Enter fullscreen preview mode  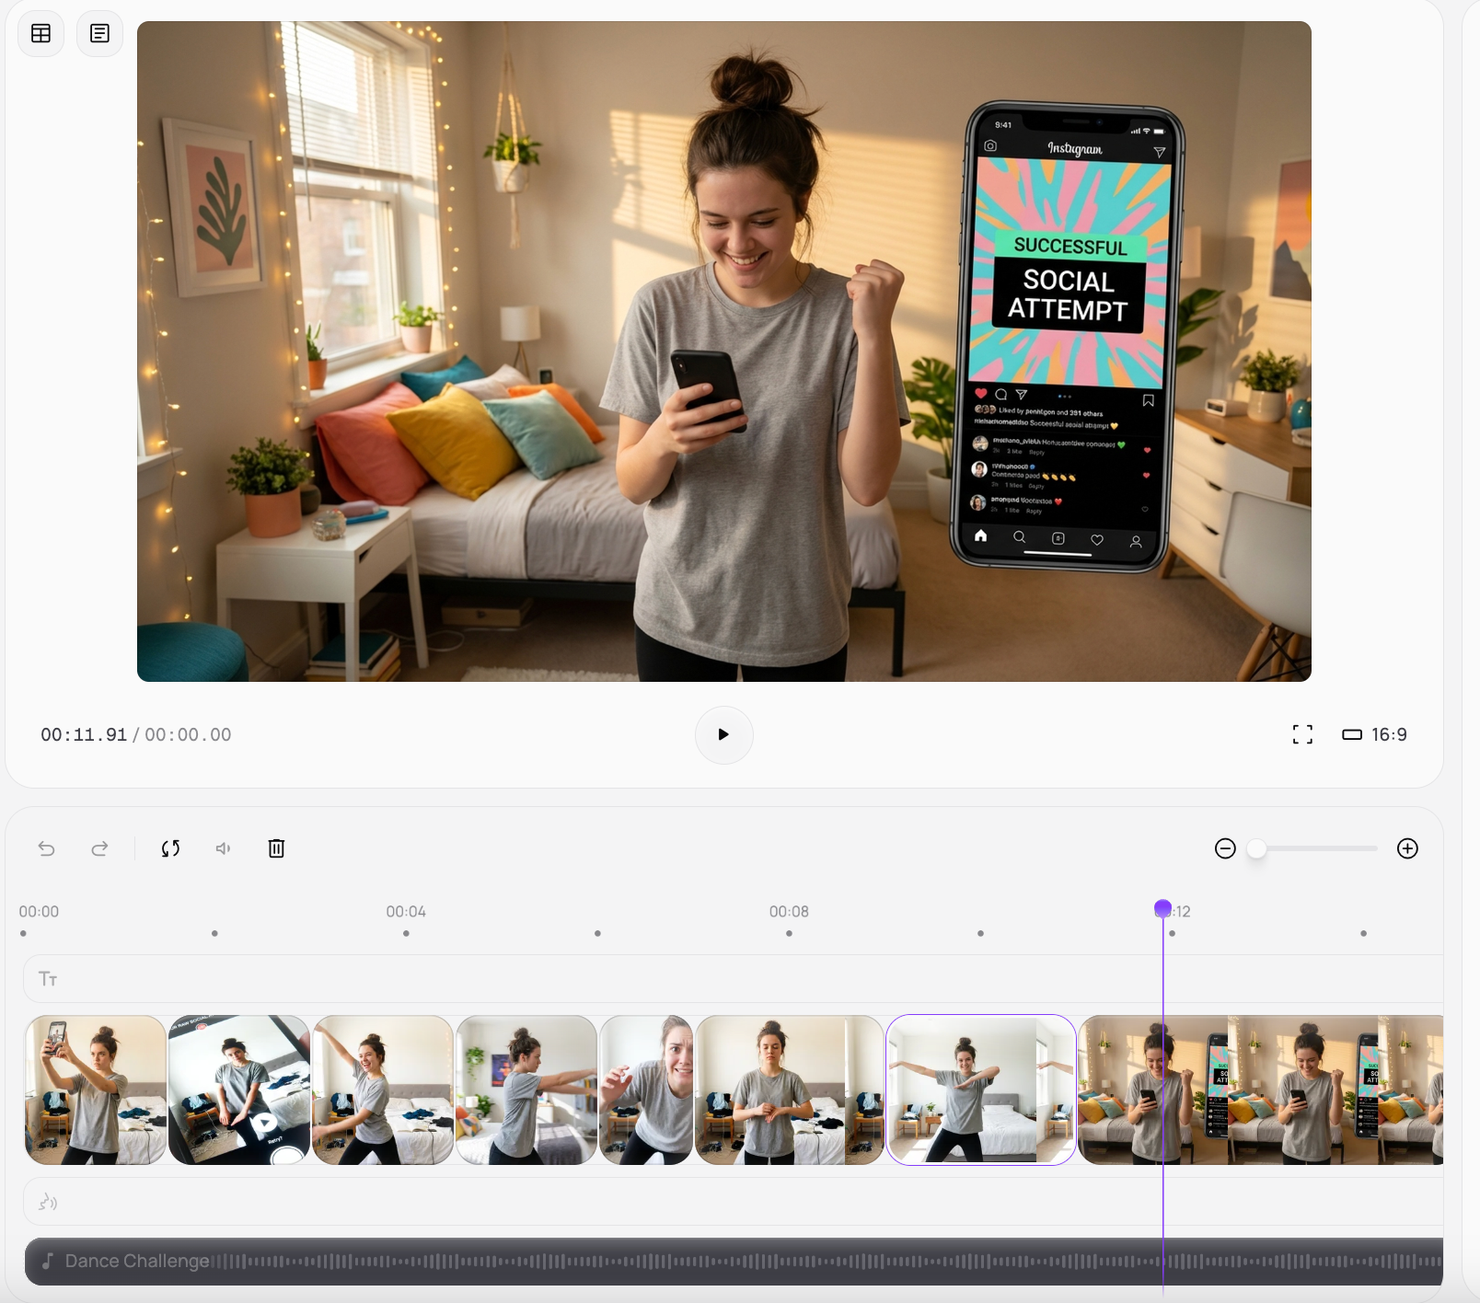(x=1302, y=734)
